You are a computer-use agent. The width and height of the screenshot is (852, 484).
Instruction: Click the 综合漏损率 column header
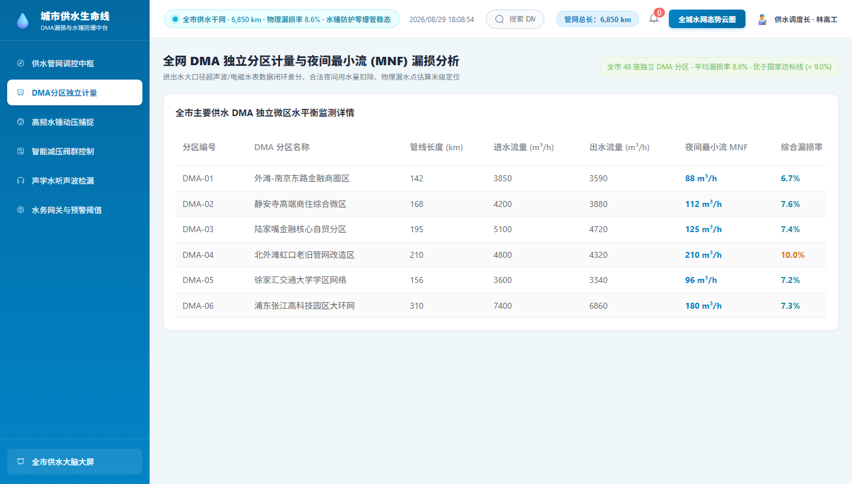[802, 147]
